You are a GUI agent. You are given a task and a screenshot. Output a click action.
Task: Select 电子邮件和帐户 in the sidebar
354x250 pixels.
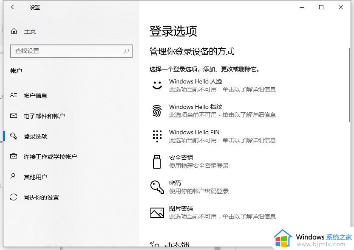pos(44,116)
